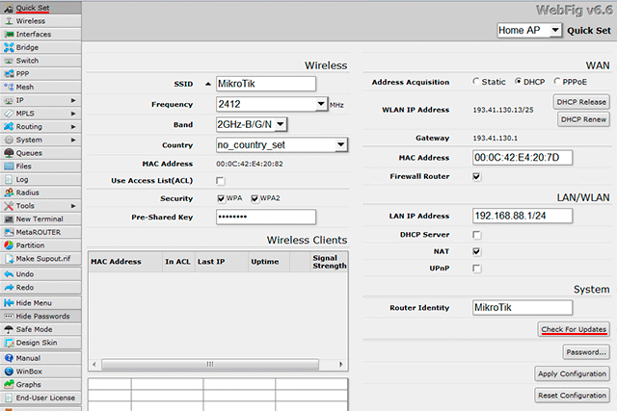The height and width of the screenshot is (411, 617).
Task: Click the Queues icon in sidebar
Action: 9,152
